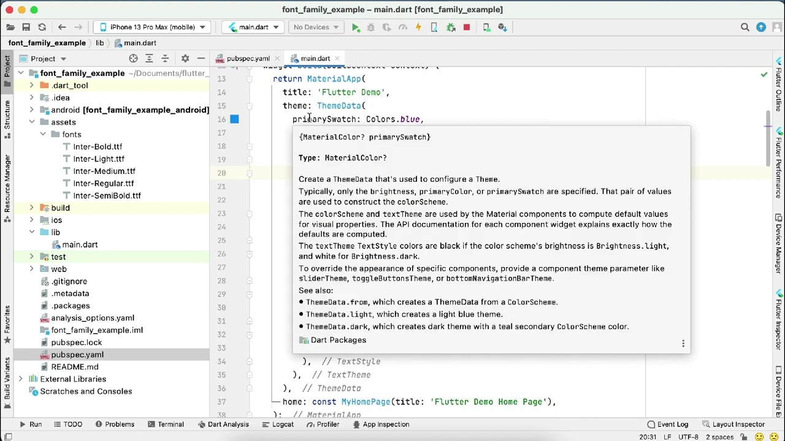Navigate forward with the right arrow
This screenshot has width=785, height=441.
tap(78, 27)
